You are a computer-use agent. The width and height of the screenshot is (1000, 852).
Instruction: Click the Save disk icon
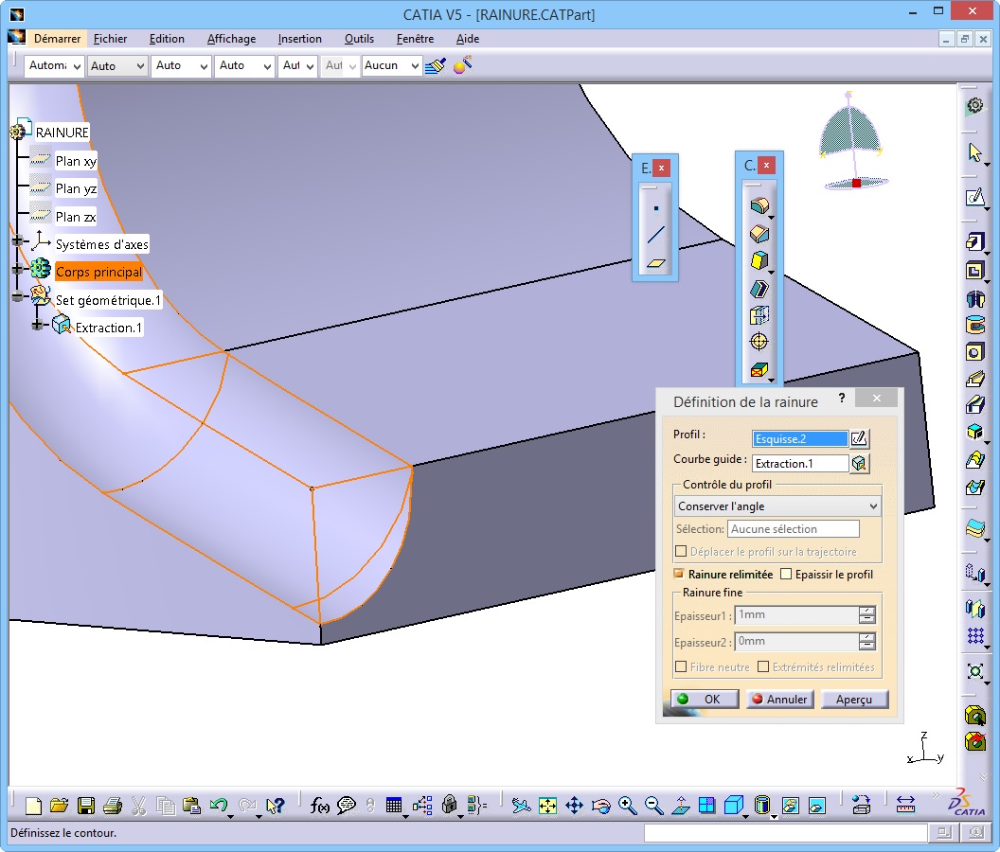(x=86, y=806)
